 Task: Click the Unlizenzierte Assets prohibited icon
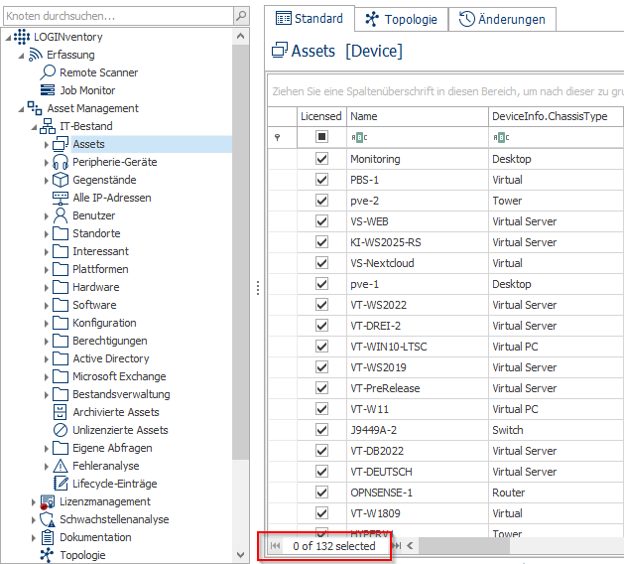coord(61,430)
